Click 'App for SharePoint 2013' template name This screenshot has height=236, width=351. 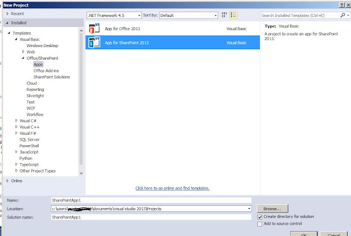click(x=127, y=43)
